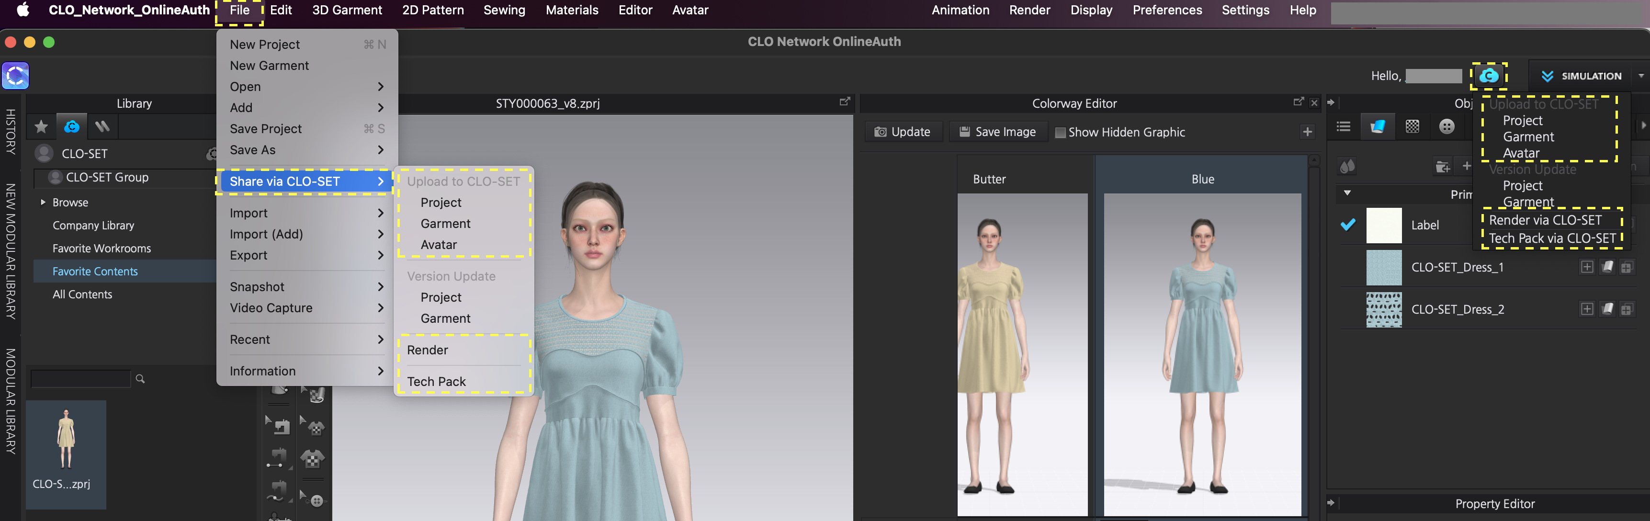Viewport: 1650px width, 521px height.
Task: Toggle the blue checkmark on Label fabric
Action: pos(1348,225)
